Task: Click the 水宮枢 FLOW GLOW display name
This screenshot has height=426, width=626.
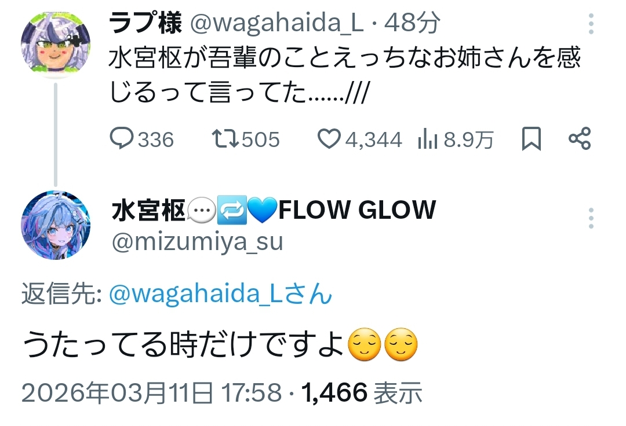Action: [x=274, y=210]
